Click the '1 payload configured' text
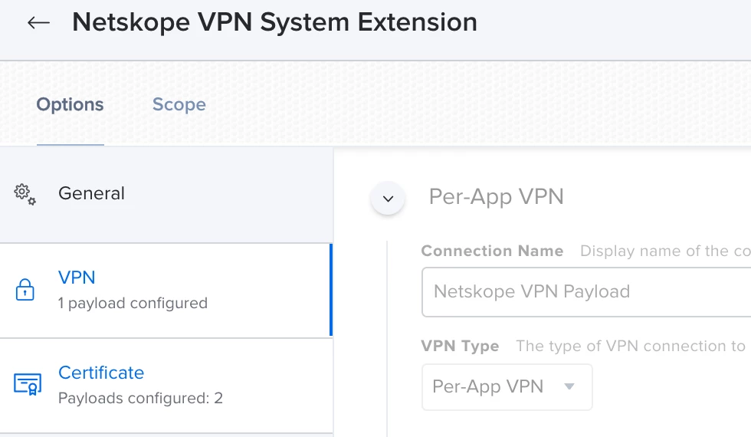751x437 pixels. (133, 304)
